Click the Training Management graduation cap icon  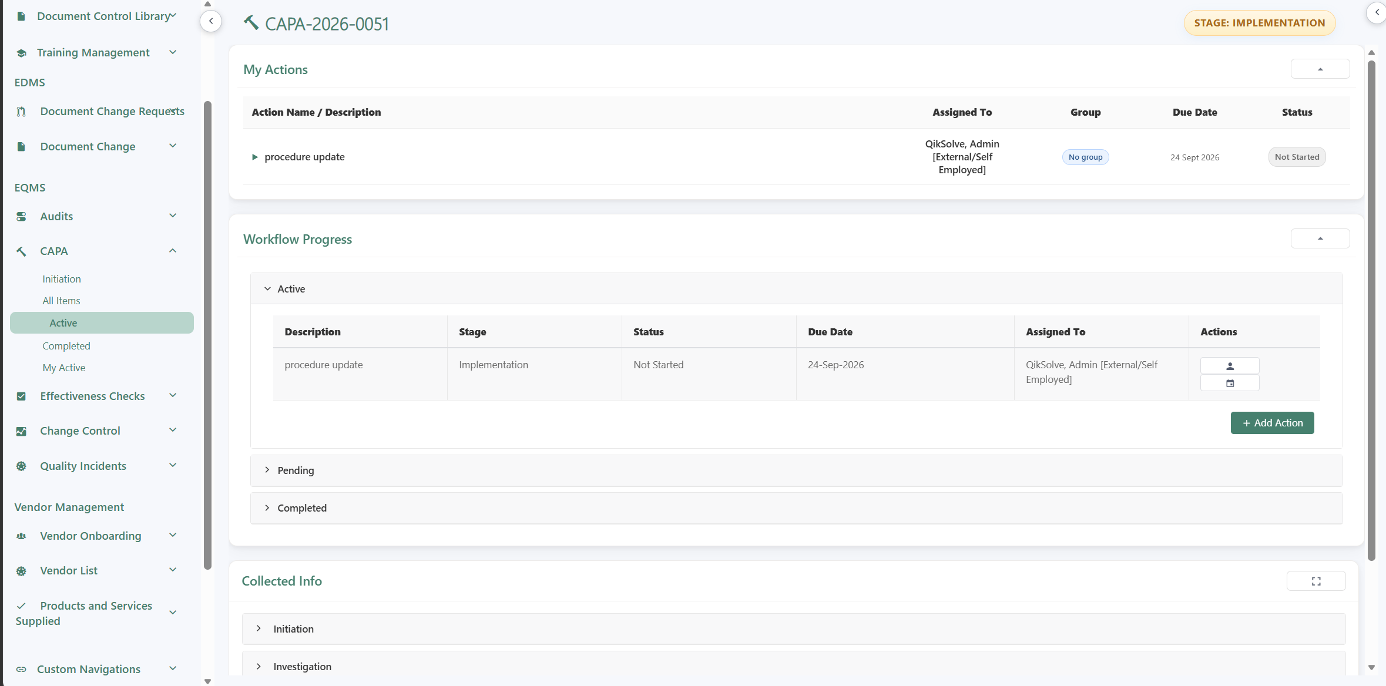coord(21,53)
